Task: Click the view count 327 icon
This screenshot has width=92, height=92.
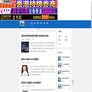Action: coord(32,63)
